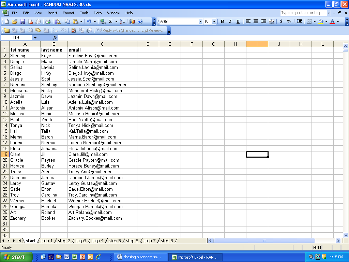Click Merge and Center icon
This screenshot has width=349, height=262.
272,21
